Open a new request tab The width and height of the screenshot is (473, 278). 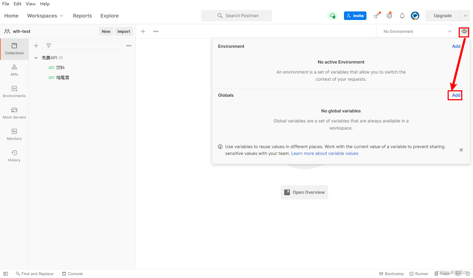tap(143, 31)
